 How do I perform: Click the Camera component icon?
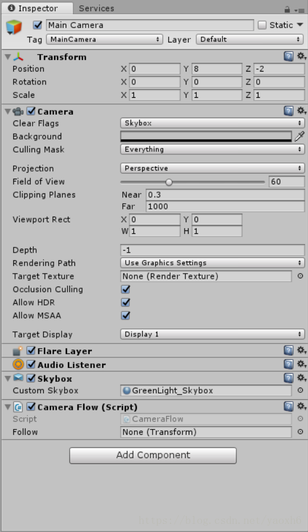(x=18, y=111)
